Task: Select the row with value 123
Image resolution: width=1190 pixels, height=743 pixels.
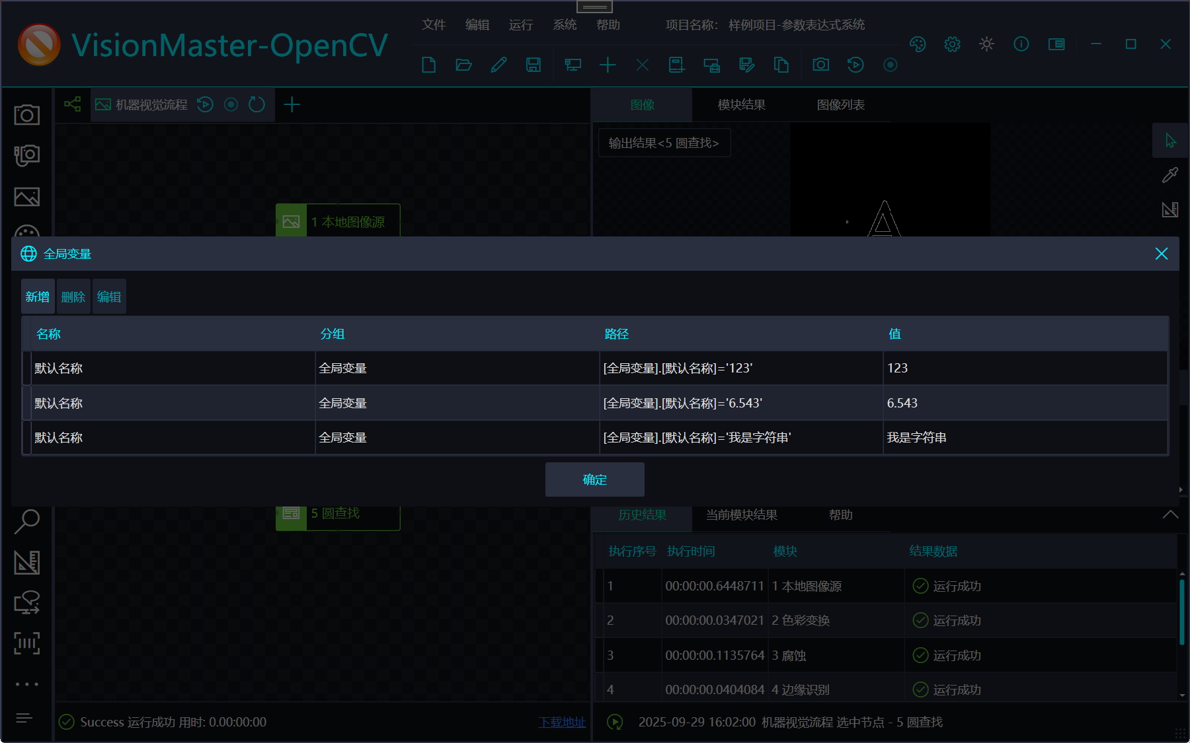Action: [x=595, y=368]
